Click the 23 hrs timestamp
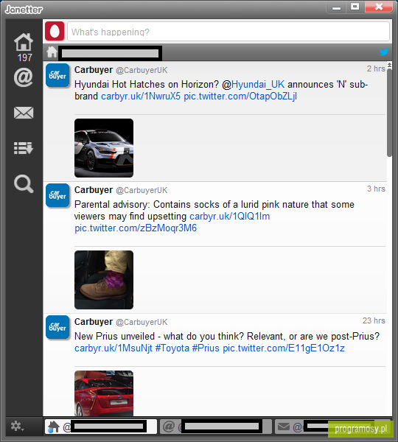 pyautogui.click(x=374, y=320)
